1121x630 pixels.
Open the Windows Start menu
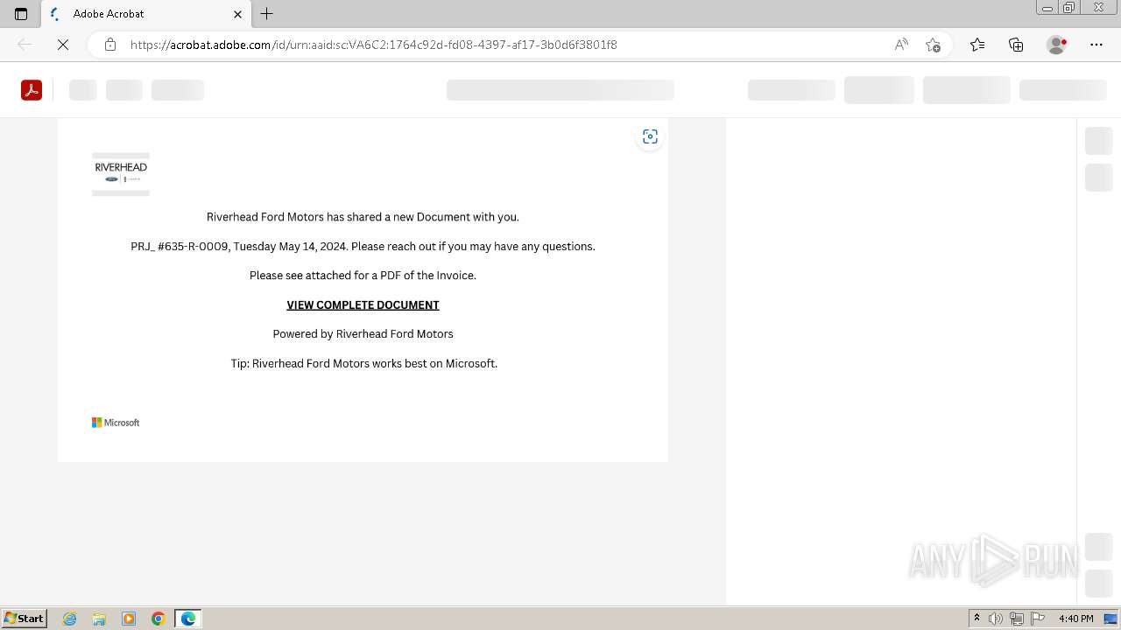pos(25,619)
